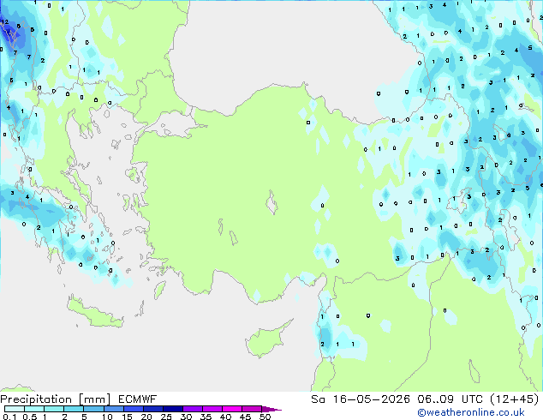Click the legend label '0.1'

tap(9, 417)
